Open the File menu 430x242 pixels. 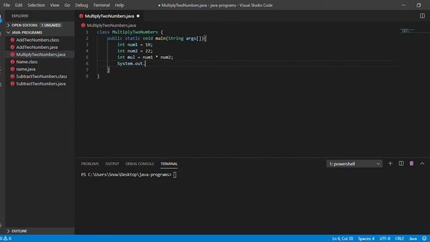coord(7,5)
